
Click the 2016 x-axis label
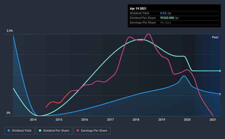click(x=85, y=120)
